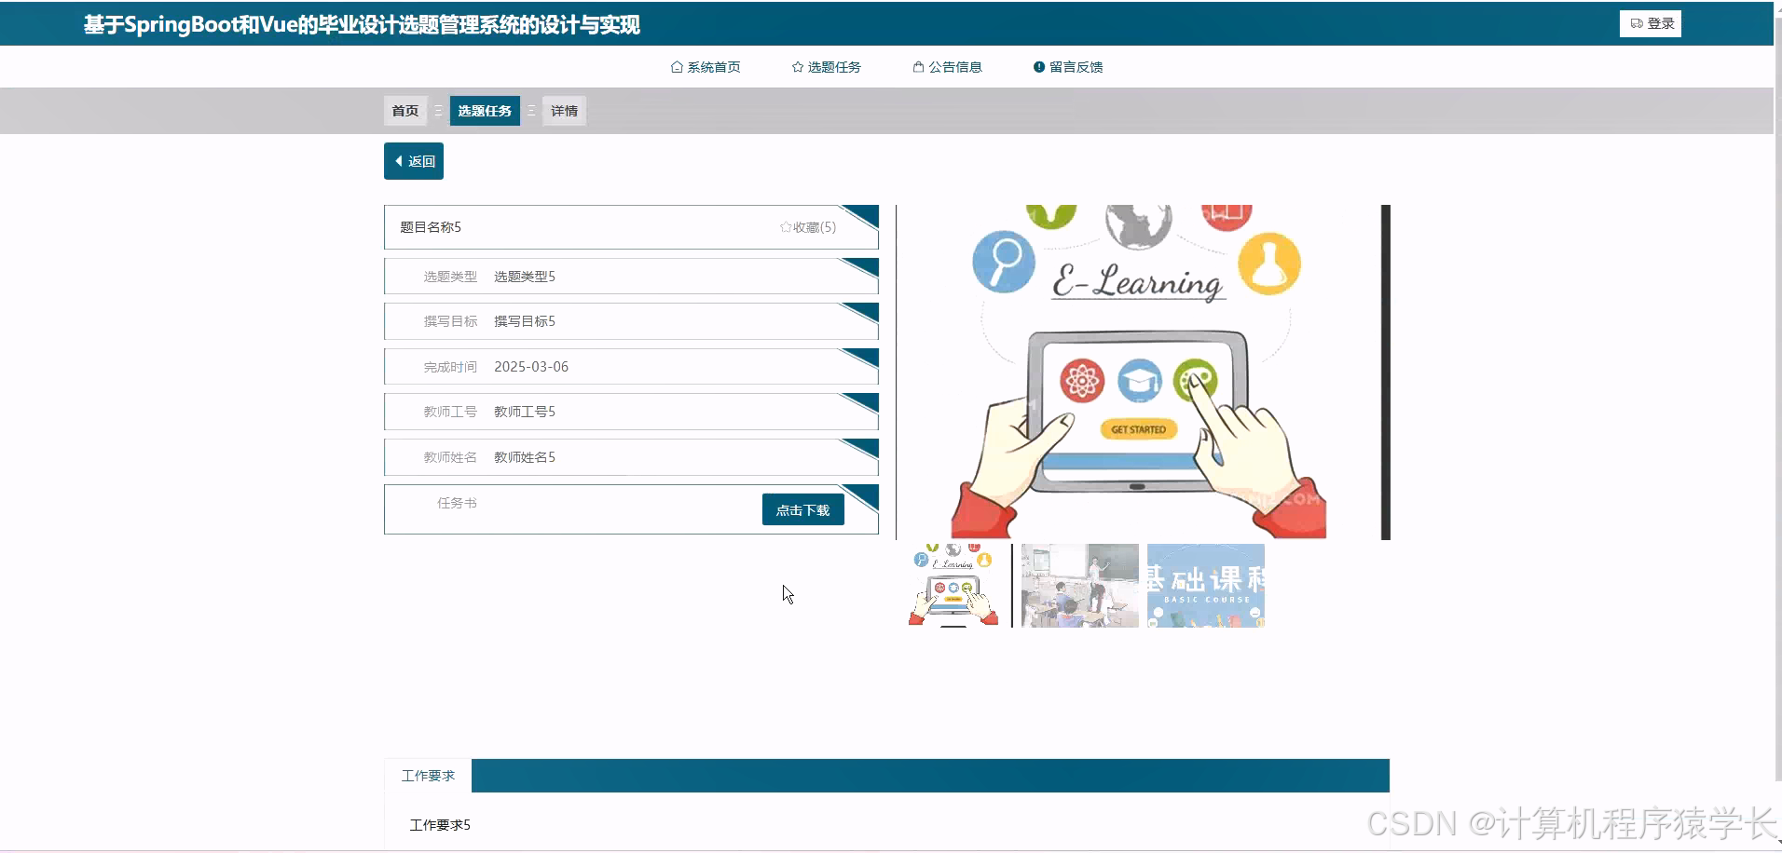Toggle the favorite star on 收藏(5)
Viewport: 1782px width, 853px height.
[785, 226]
